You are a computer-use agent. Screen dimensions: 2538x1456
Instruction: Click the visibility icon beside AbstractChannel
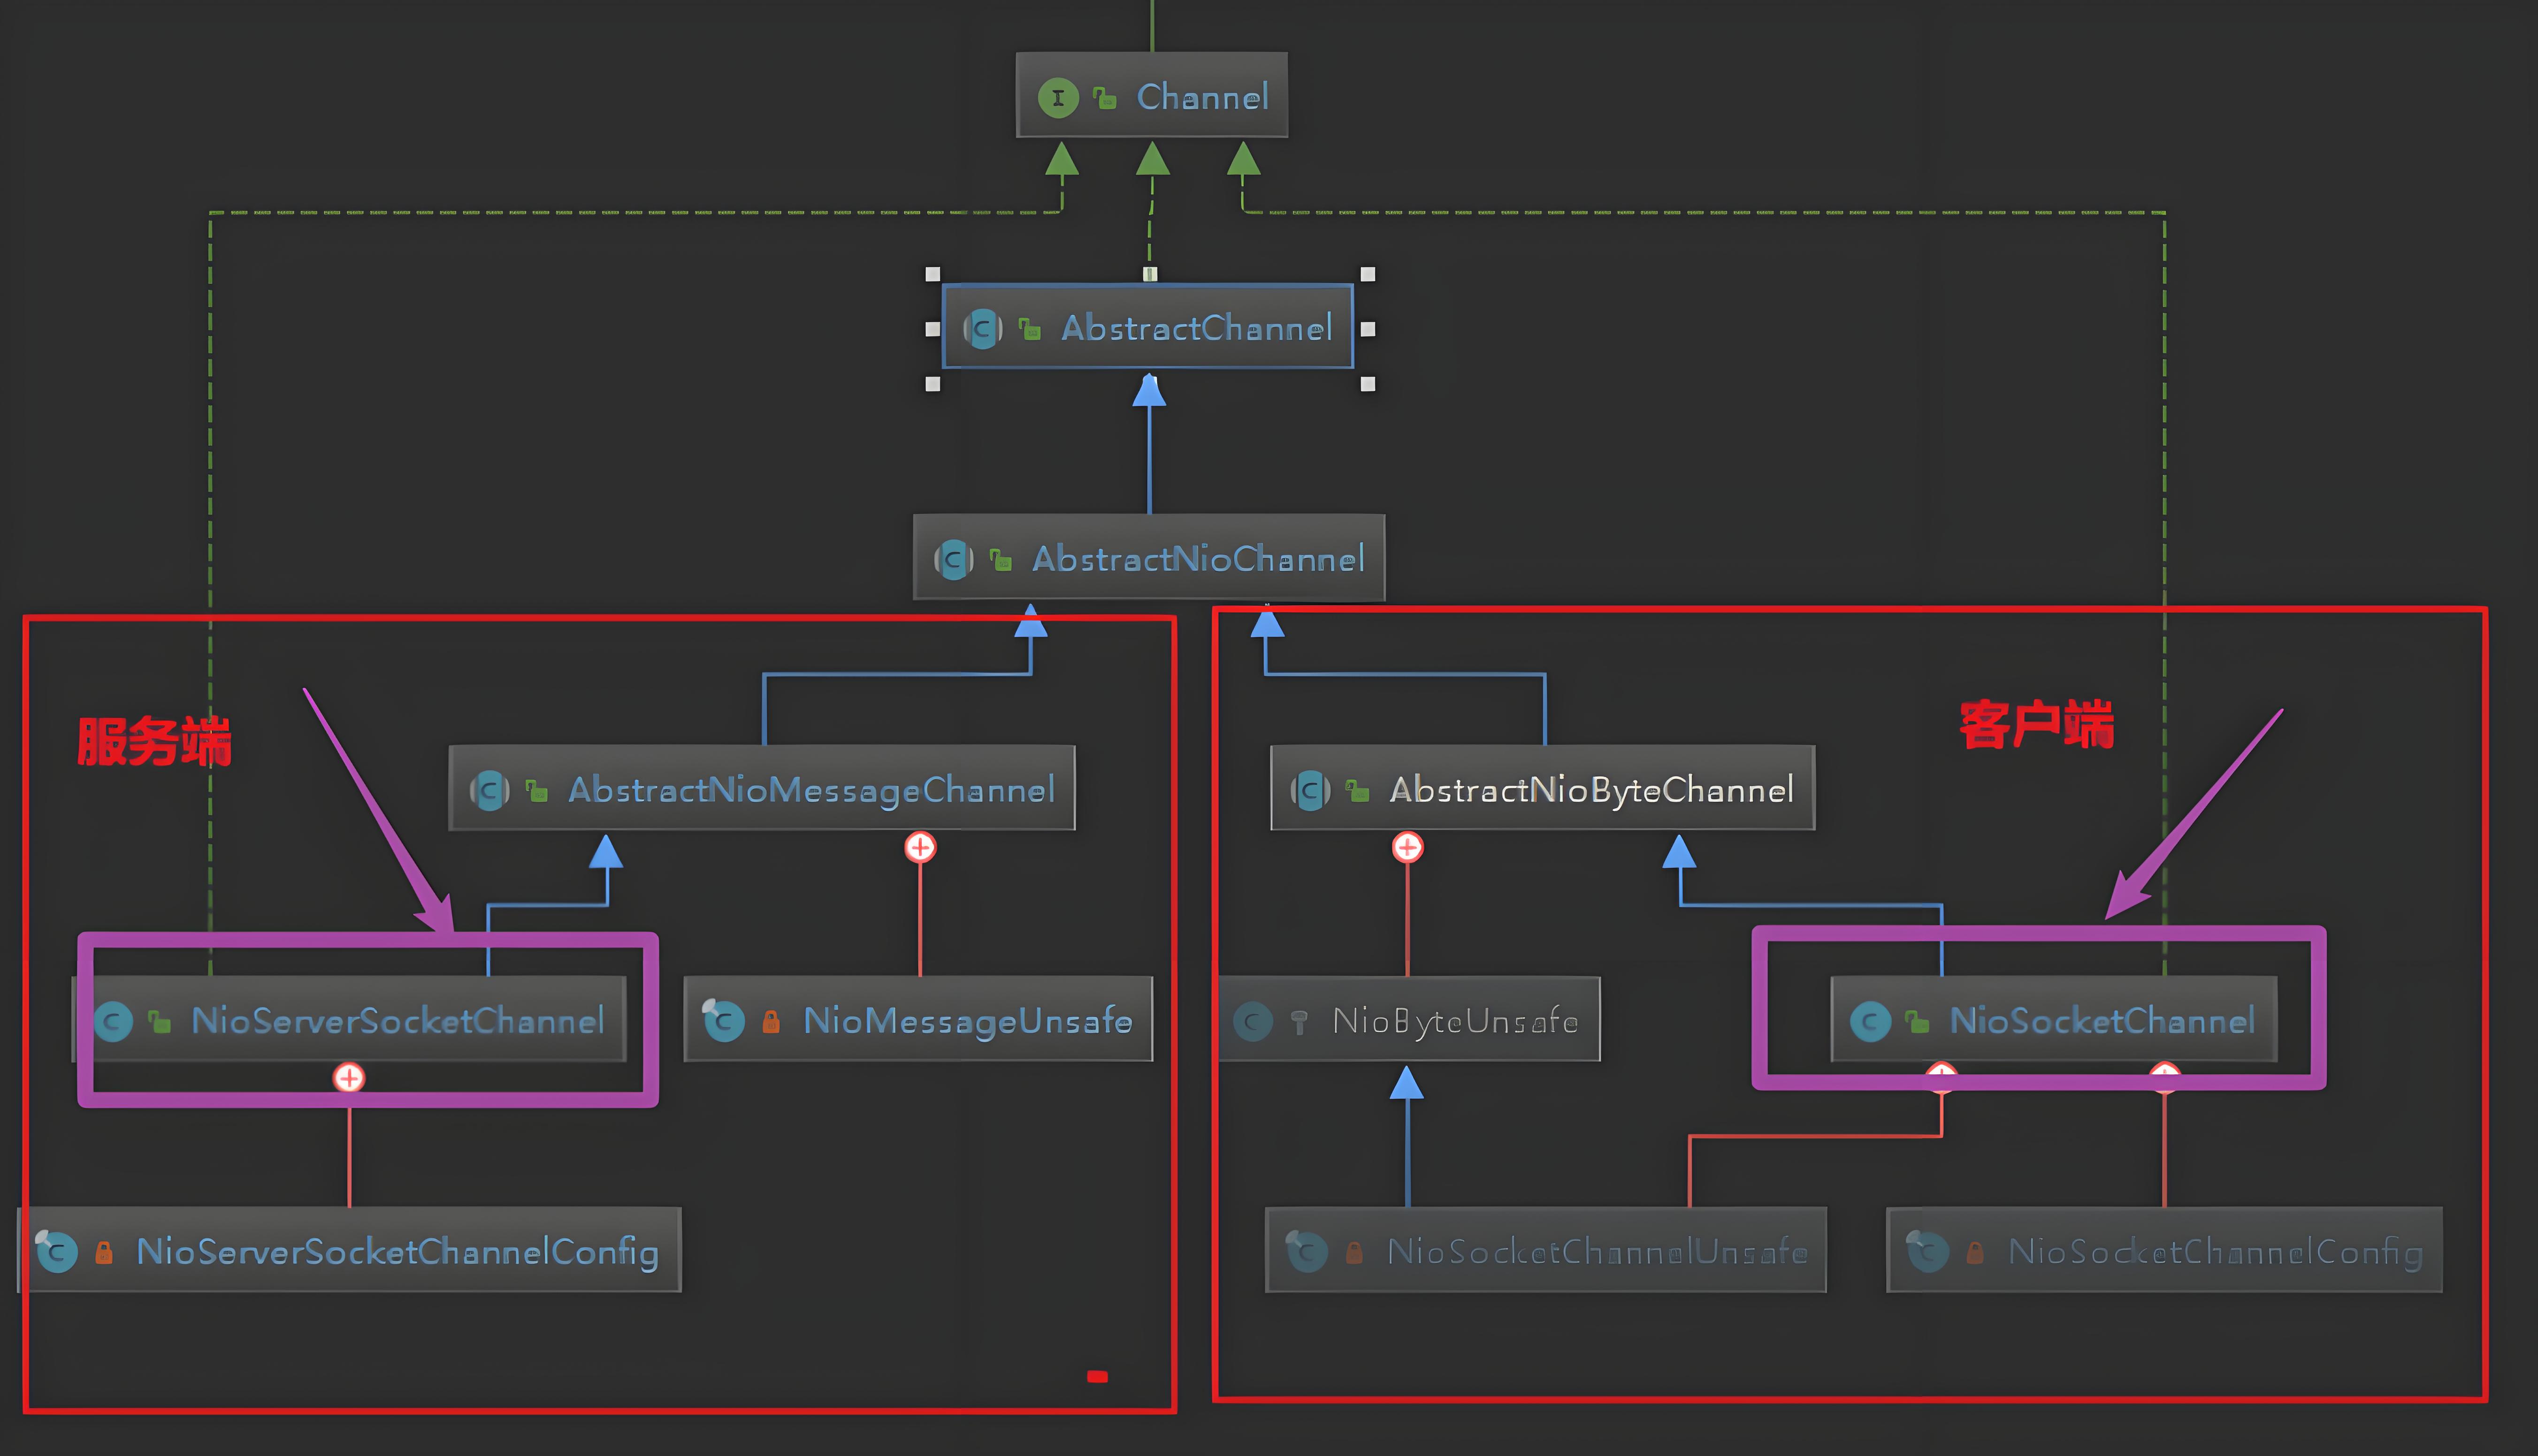pyautogui.click(x=1029, y=329)
